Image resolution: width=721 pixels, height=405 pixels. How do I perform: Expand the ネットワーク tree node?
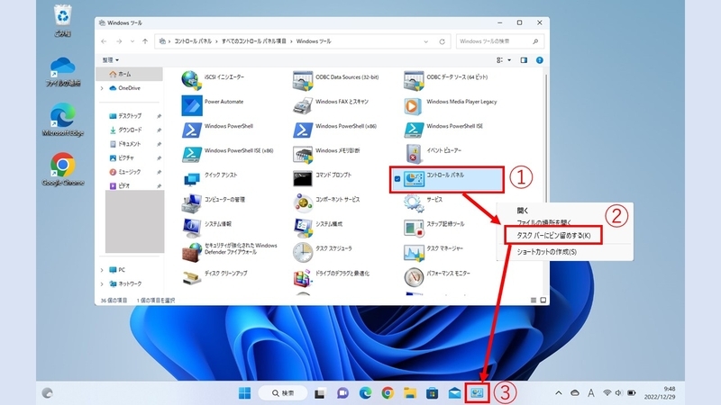click(x=102, y=284)
